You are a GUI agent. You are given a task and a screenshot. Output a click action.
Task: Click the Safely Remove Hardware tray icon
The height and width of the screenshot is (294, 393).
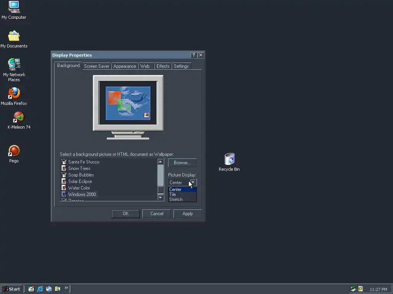pyautogui.click(x=353, y=289)
